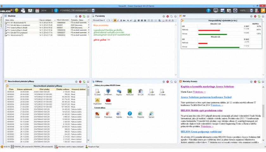The width and height of the screenshot is (266, 152).
Task: Click Datum splatnosti column header
Action: tap(24, 89)
